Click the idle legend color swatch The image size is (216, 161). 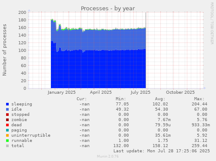[7, 109]
